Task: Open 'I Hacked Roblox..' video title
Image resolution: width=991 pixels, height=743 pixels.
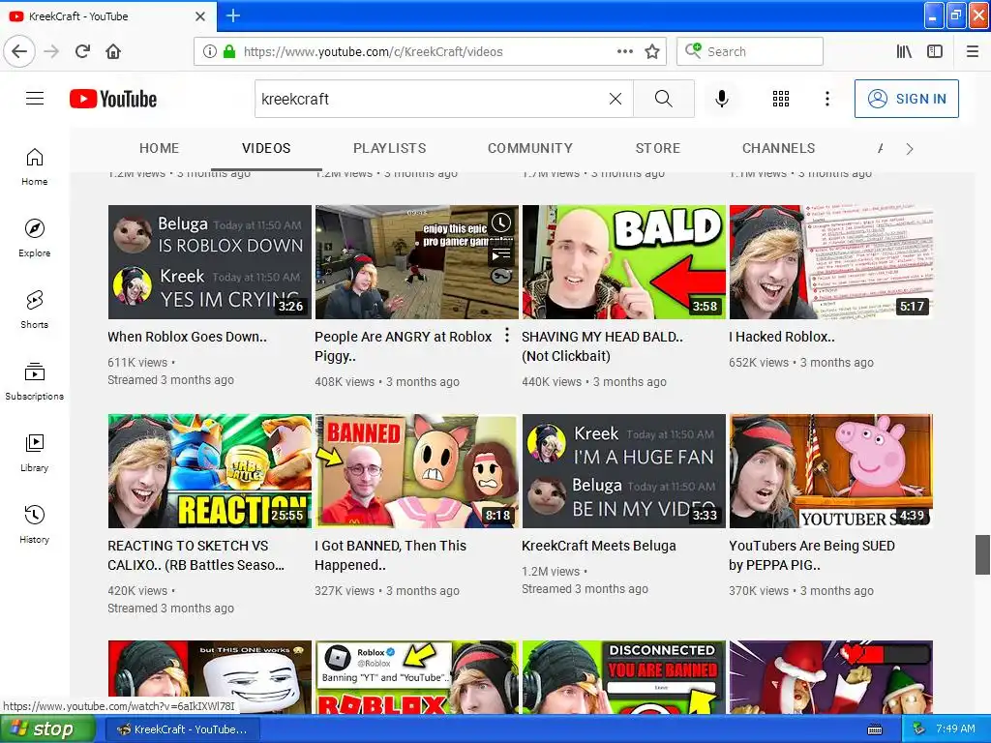Action: pos(782,337)
